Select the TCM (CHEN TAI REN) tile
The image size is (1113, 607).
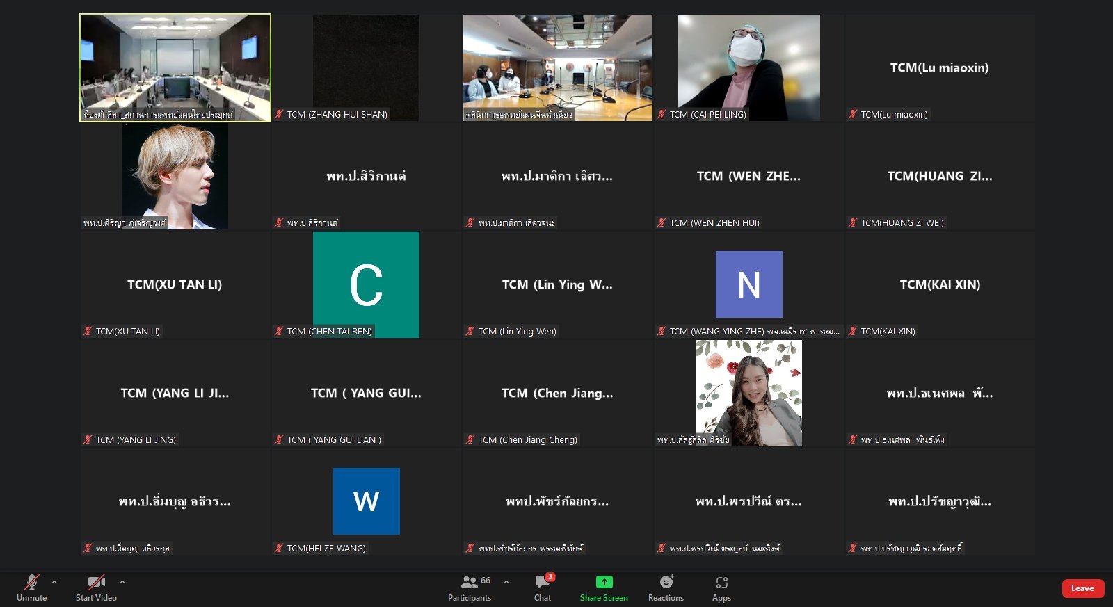pos(366,284)
